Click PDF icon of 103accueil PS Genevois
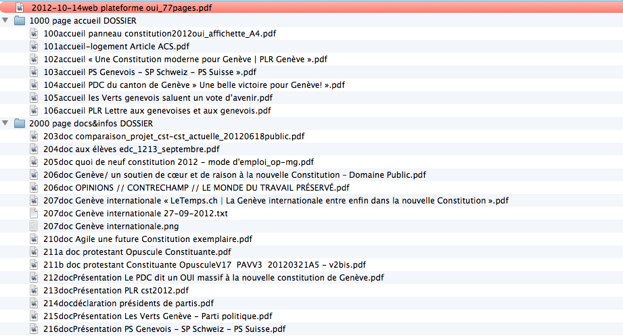This screenshot has width=623, height=336. click(x=34, y=72)
